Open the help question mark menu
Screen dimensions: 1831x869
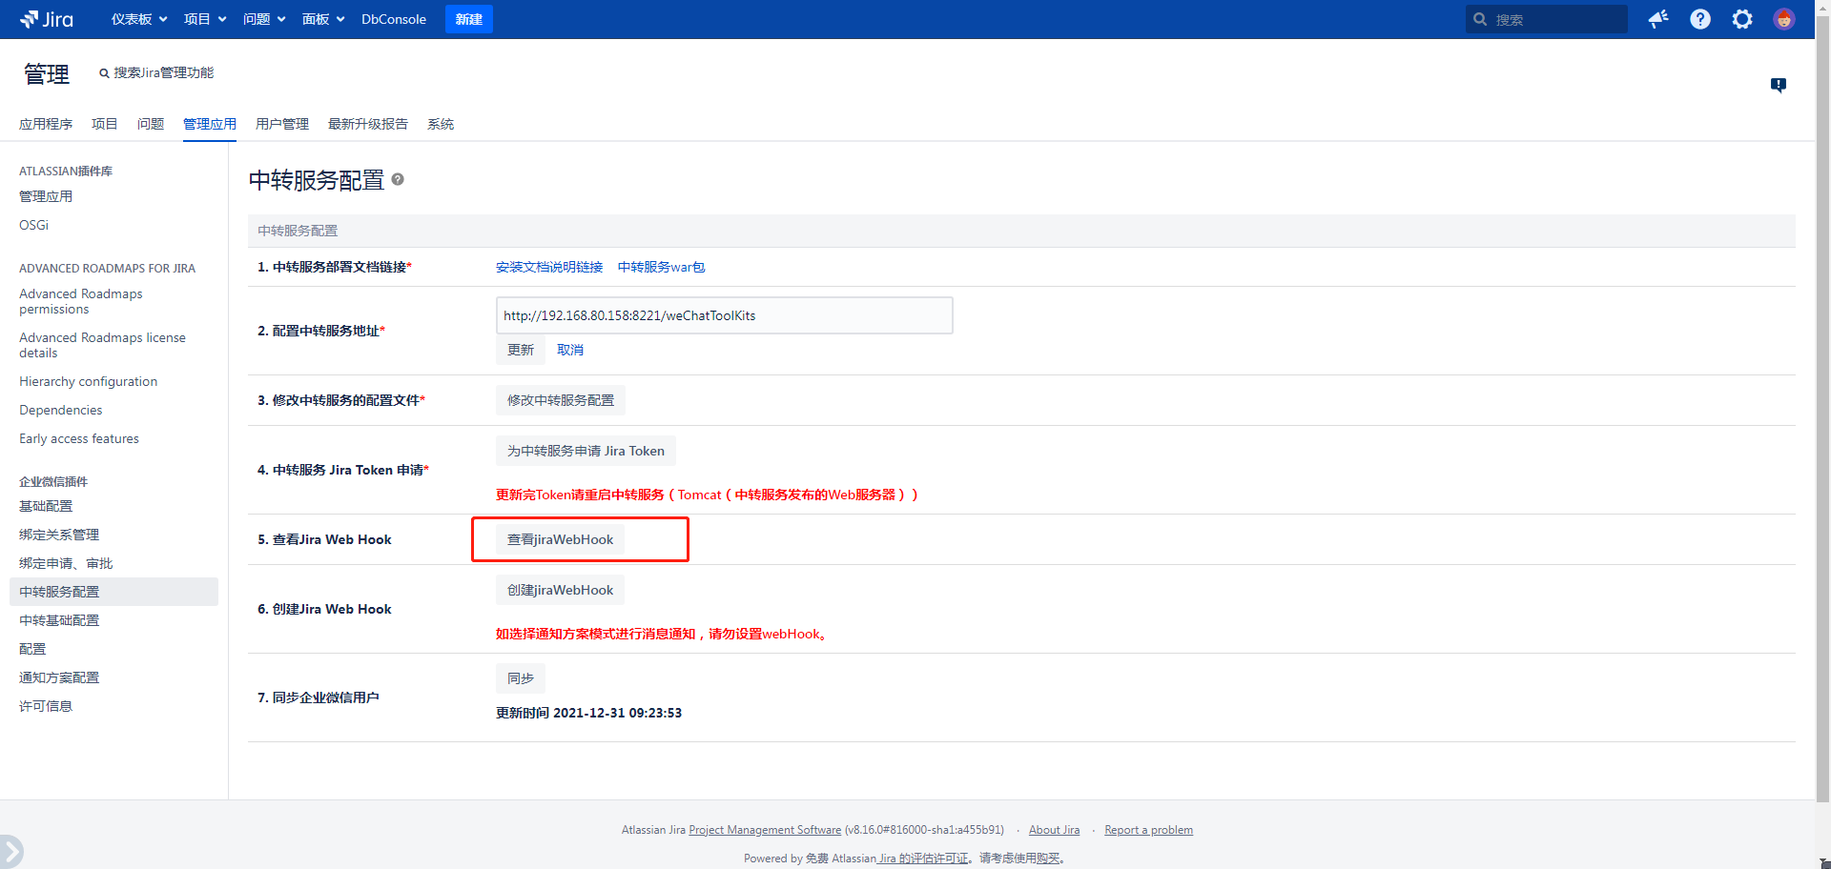(1699, 19)
